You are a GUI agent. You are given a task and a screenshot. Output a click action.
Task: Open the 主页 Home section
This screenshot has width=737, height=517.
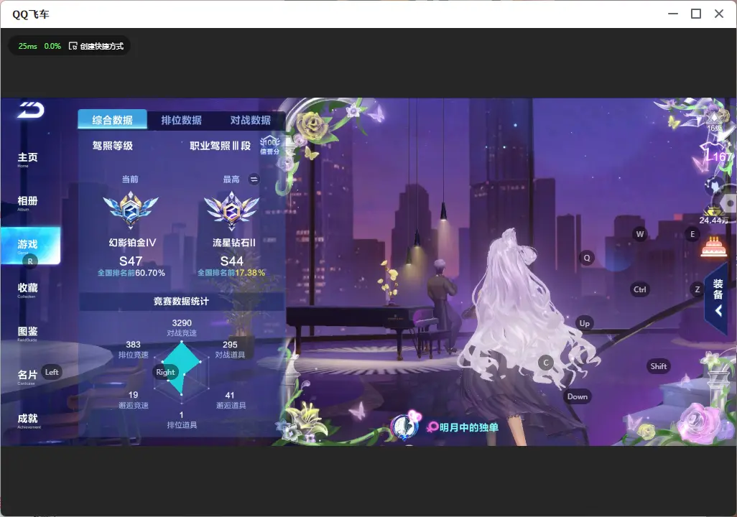click(x=27, y=159)
